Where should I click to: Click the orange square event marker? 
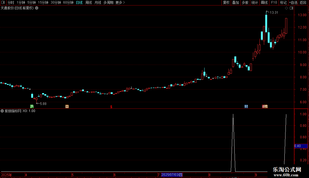(67, 106)
